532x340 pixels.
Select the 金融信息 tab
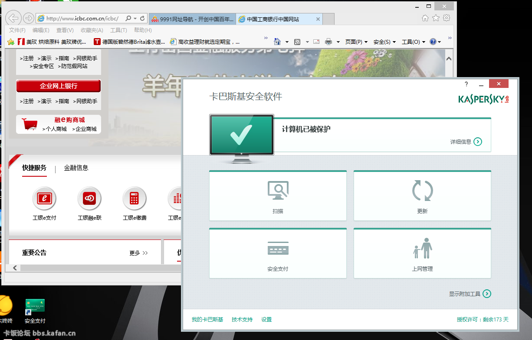(76, 168)
